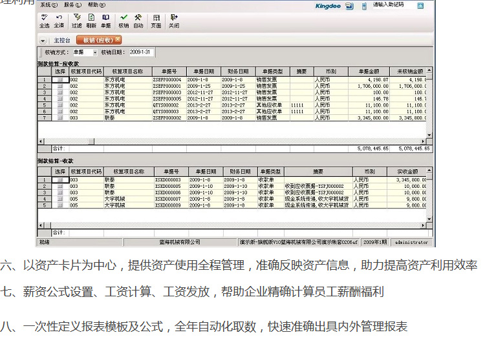This screenshot has width=485, height=337.
Task: Tick the checkbox for invoice PSEFP000003
Action: [x=60, y=92]
